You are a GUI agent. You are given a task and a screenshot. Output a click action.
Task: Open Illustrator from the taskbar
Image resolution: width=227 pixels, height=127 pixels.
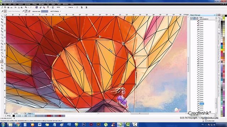coord(99,125)
